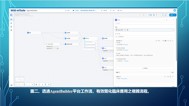Click the OUTPUT_M... json row in DATA QUERY node
The width and height of the screenshot is (189, 106).
click(x=53, y=49)
